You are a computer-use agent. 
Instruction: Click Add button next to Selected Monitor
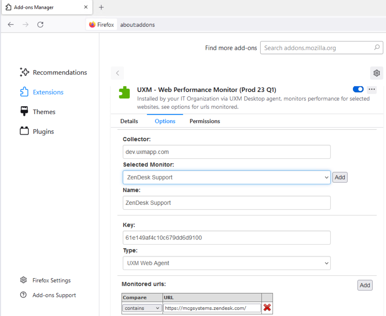(340, 177)
